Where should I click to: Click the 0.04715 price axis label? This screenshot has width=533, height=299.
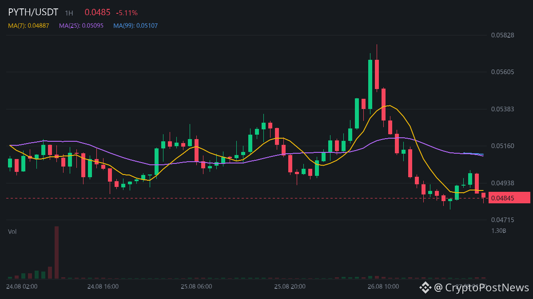502,220
